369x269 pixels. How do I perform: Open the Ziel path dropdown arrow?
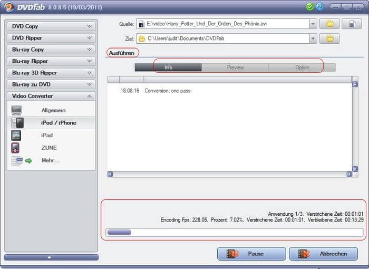[x=313, y=39]
